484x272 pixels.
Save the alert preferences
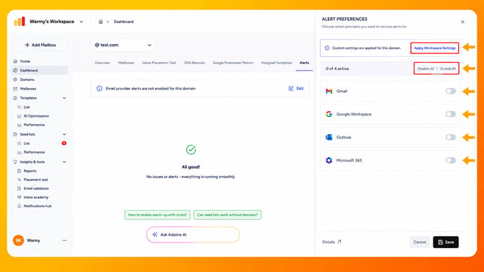[446, 242]
